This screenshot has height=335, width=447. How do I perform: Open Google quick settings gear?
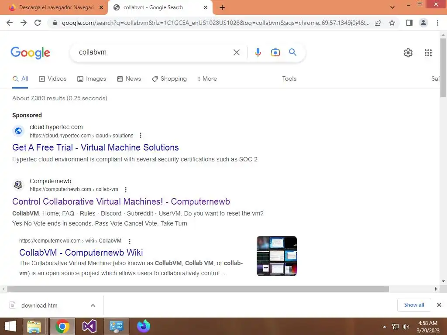(408, 53)
